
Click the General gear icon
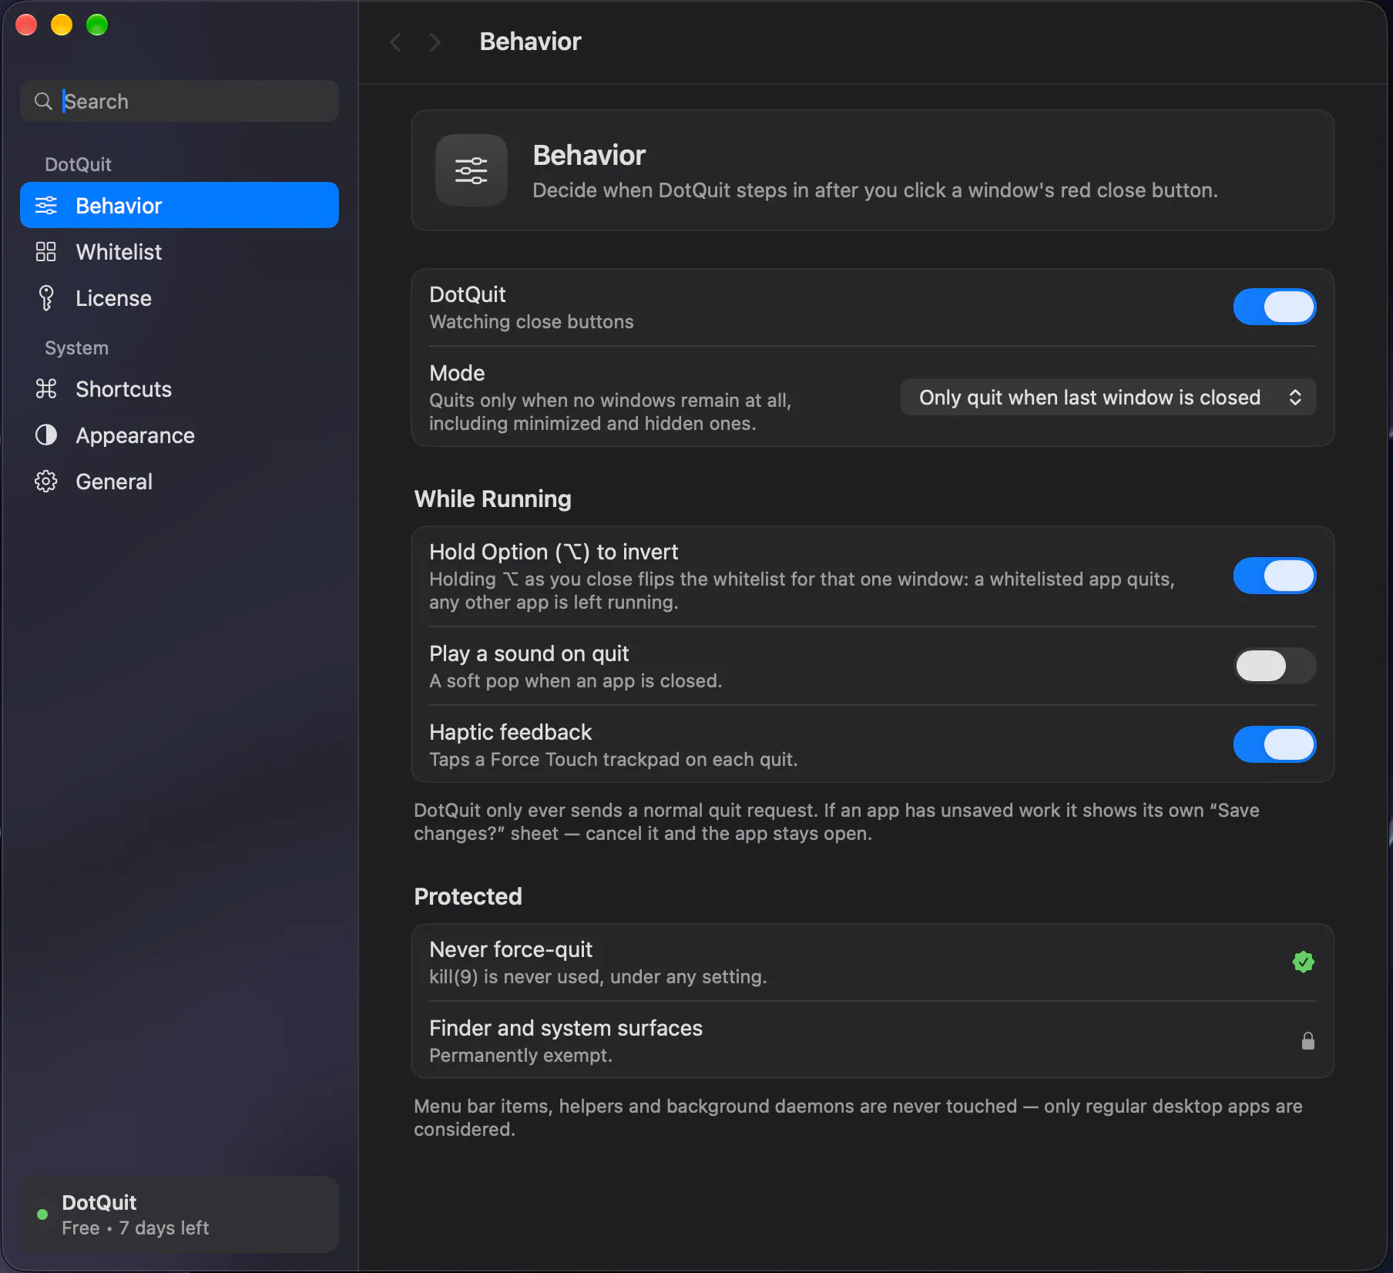(46, 481)
